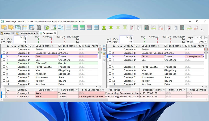Close the Table definitions tab
This screenshot has width=209, height=121.
pos(37,33)
